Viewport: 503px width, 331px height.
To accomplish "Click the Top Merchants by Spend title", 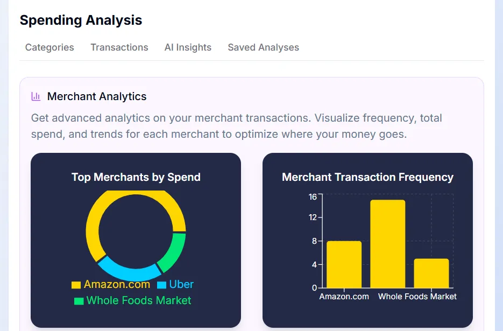I will pos(136,177).
